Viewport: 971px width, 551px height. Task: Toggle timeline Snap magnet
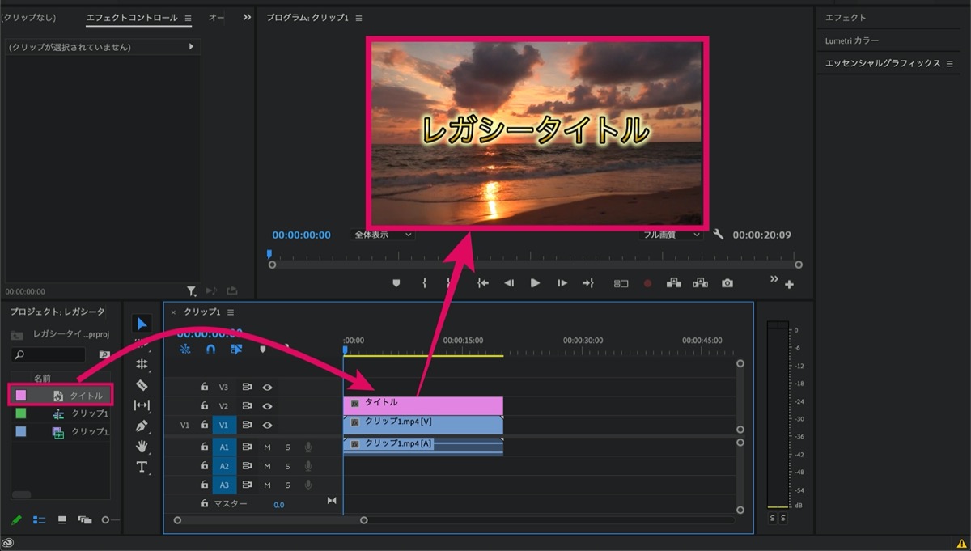coord(210,350)
